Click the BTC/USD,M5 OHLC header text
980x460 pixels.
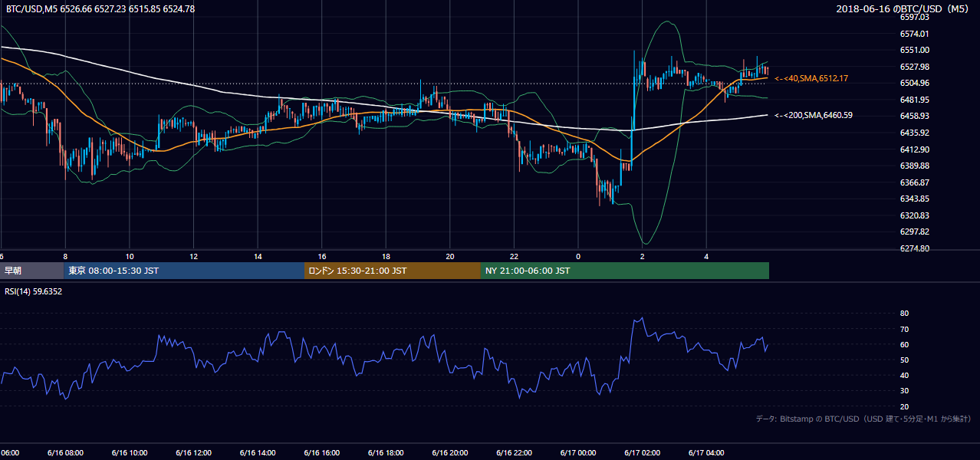(100, 9)
